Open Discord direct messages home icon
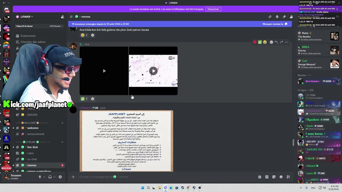 7,9
